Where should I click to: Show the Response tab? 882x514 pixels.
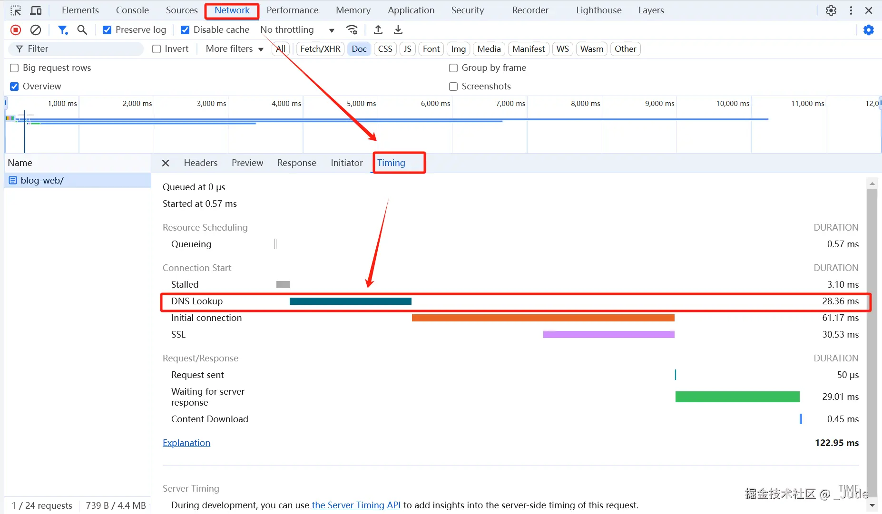point(297,163)
